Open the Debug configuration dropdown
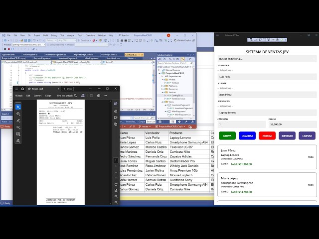 51,40
